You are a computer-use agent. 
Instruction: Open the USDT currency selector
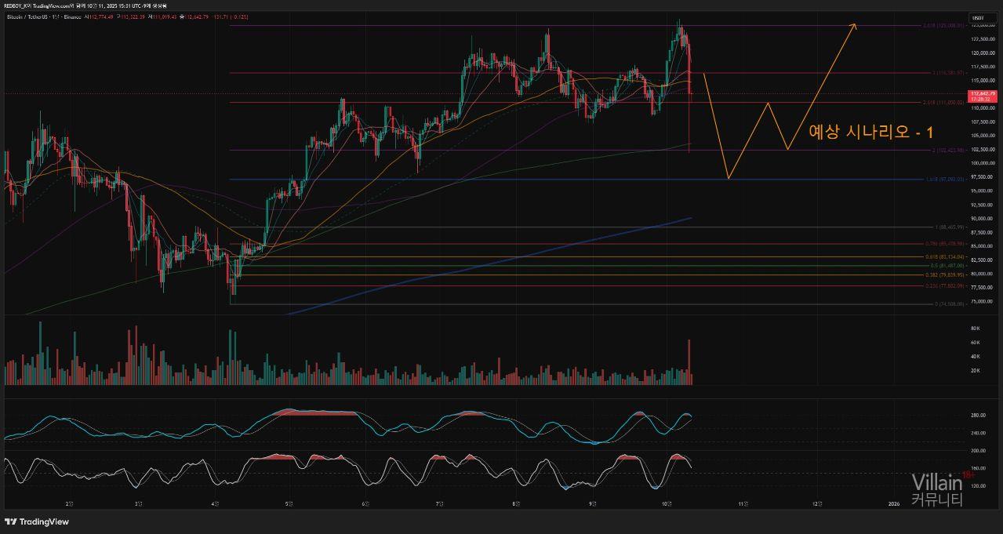[x=978, y=17]
